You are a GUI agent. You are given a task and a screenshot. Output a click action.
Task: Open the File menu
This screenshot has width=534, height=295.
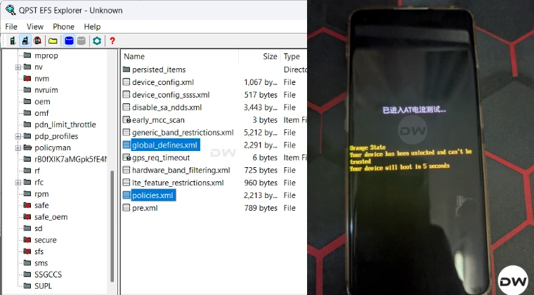pos(11,27)
